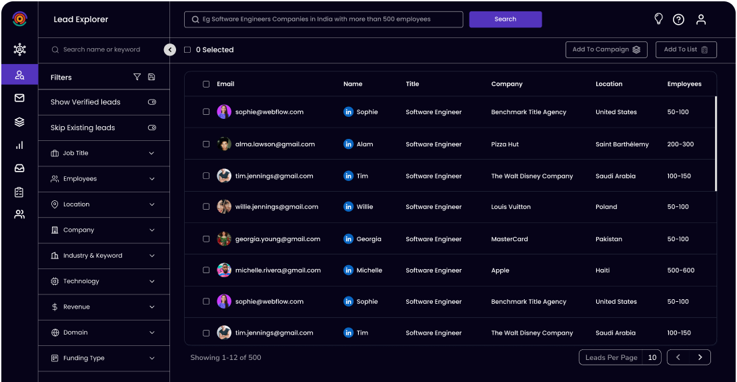This screenshot has height=382, width=737.
Task: Click the filter search name or keyword field
Action: pyautogui.click(x=107, y=49)
